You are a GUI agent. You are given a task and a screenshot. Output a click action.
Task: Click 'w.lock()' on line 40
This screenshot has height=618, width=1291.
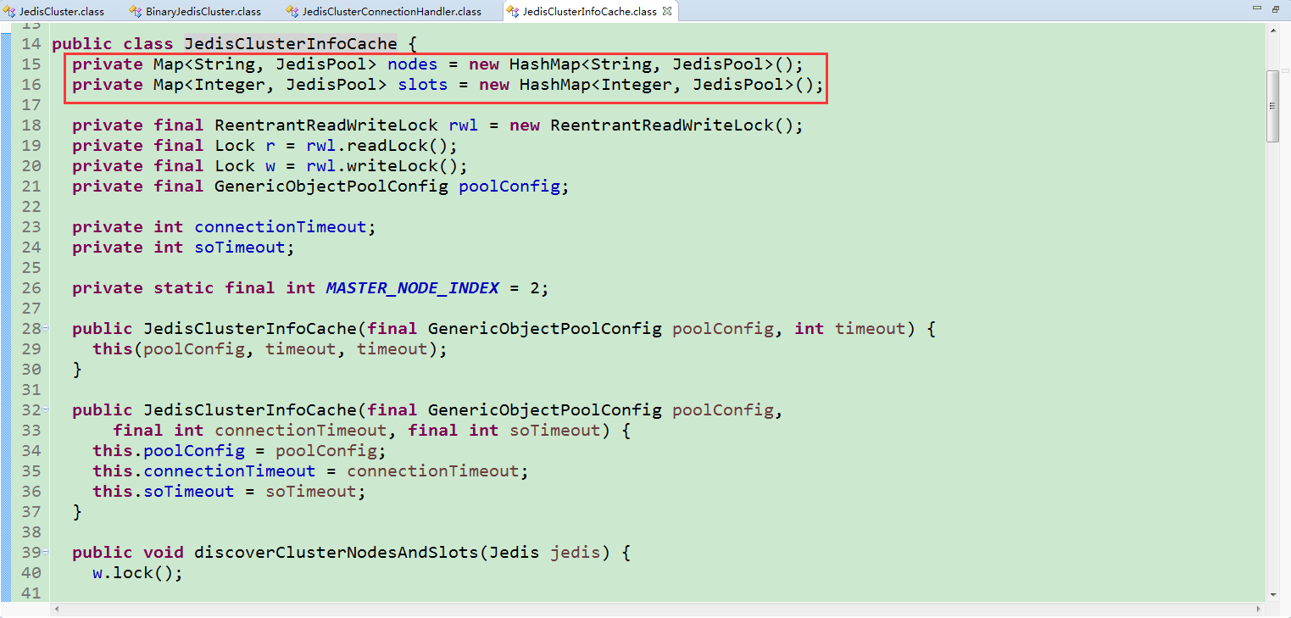pos(133,573)
